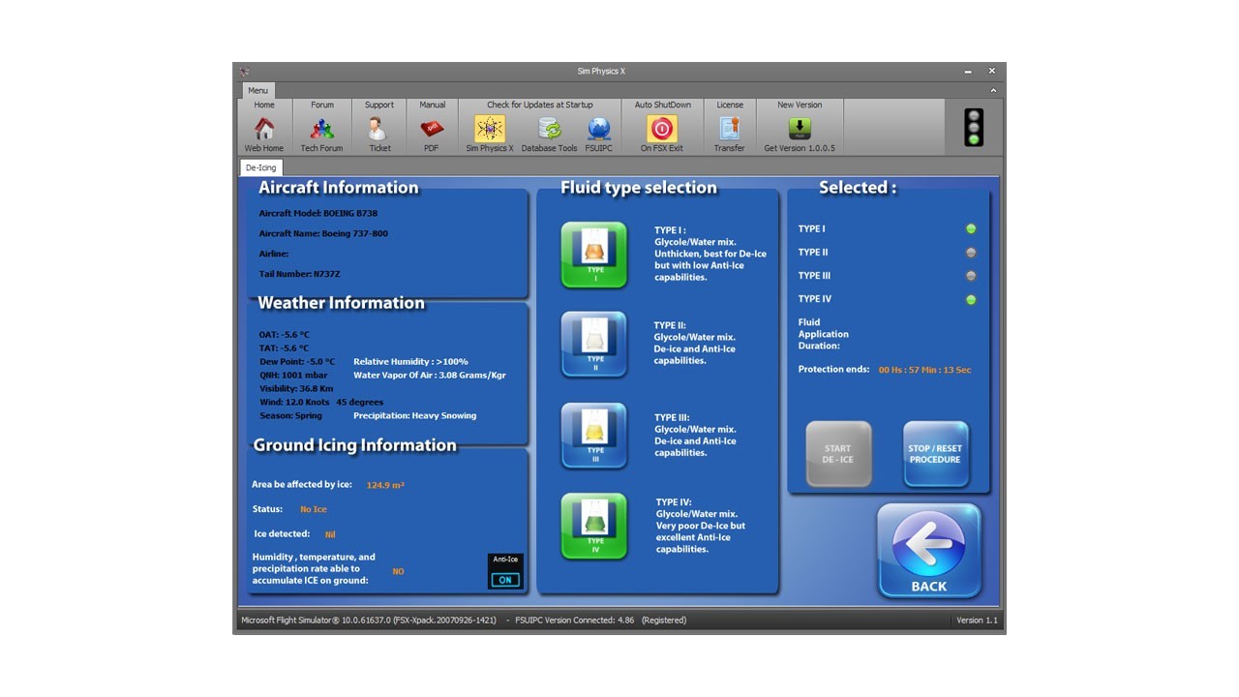This screenshot has height=697, width=1239.
Task: Click the START DE-ICE button
Action: point(838,454)
